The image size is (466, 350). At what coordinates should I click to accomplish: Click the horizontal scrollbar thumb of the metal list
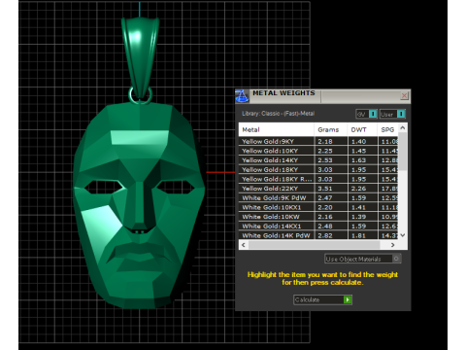(x=314, y=245)
